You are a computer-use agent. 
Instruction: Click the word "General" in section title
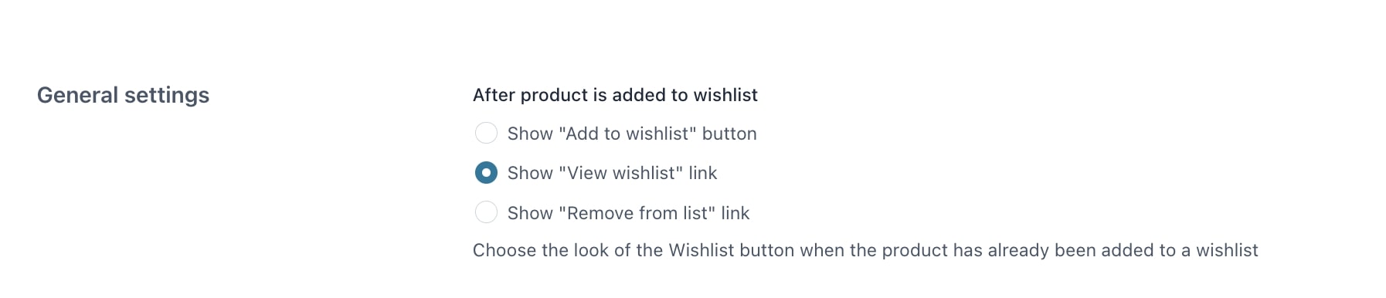pos(78,95)
